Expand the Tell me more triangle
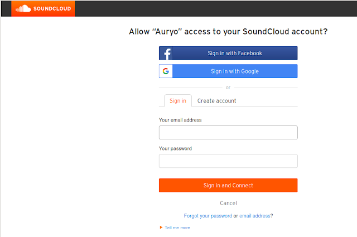The width and height of the screenshot is (357, 237). click(x=161, y=228)
